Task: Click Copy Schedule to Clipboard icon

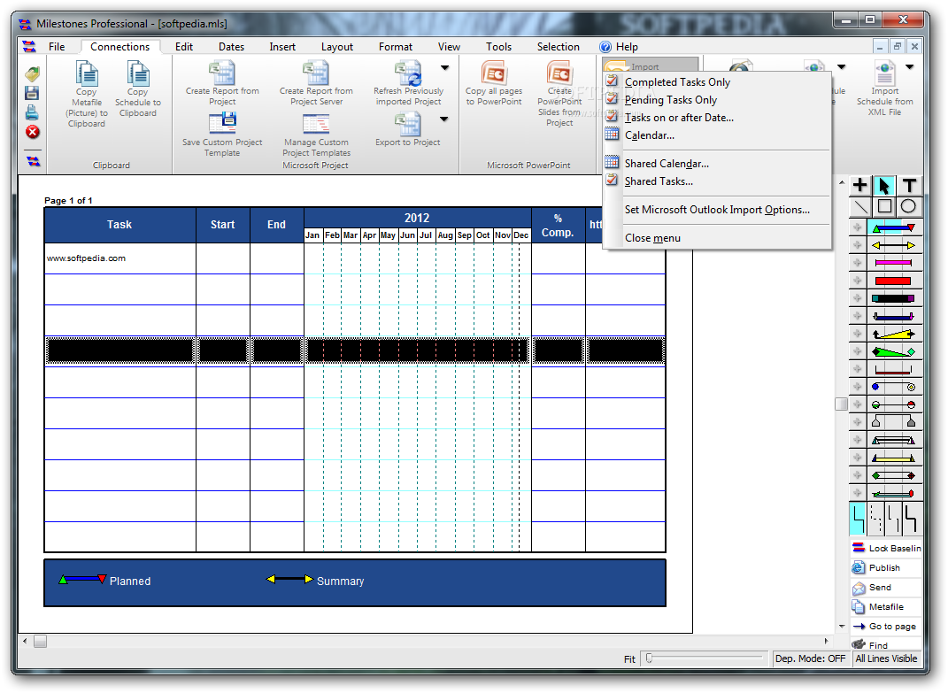Action: (x=138, y=73)
